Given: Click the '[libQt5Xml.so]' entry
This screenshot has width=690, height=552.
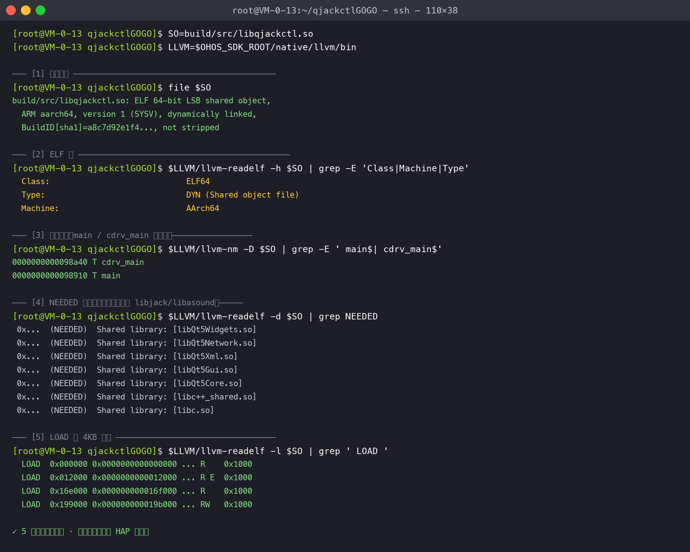Looking at the screenshot, I should 205,356.
